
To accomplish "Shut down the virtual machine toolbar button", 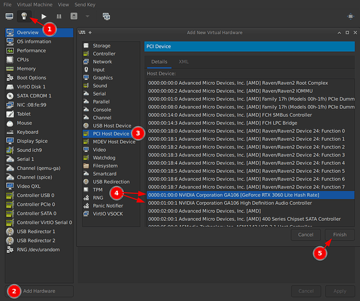I will click(x=74, y=16).
